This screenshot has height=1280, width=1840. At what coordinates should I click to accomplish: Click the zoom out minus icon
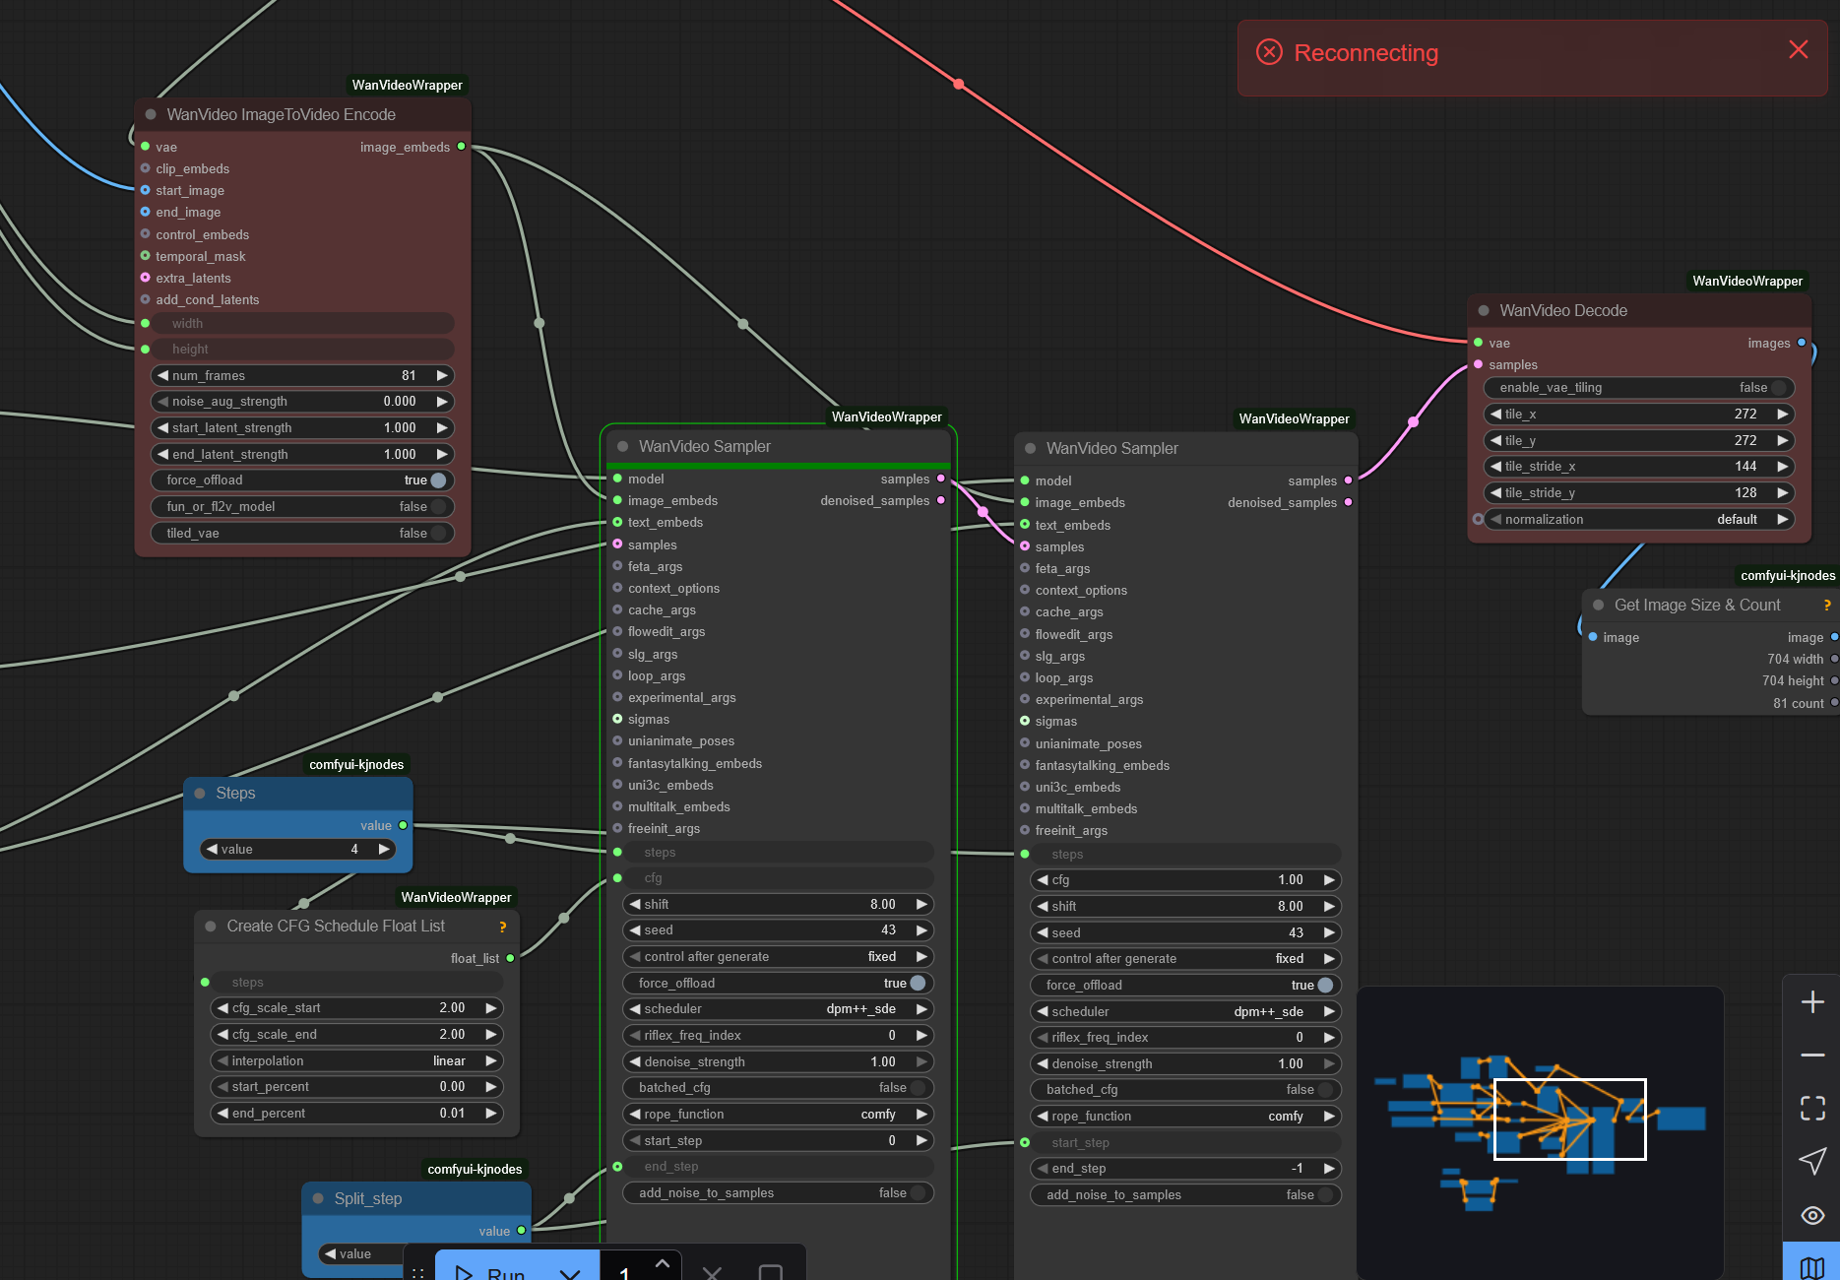1812,1055
